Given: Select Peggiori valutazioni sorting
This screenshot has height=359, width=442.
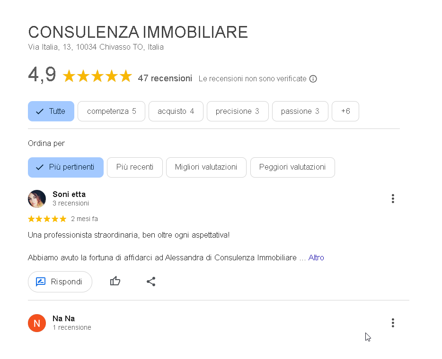Looking at the screenshot, I should point(292,167).
